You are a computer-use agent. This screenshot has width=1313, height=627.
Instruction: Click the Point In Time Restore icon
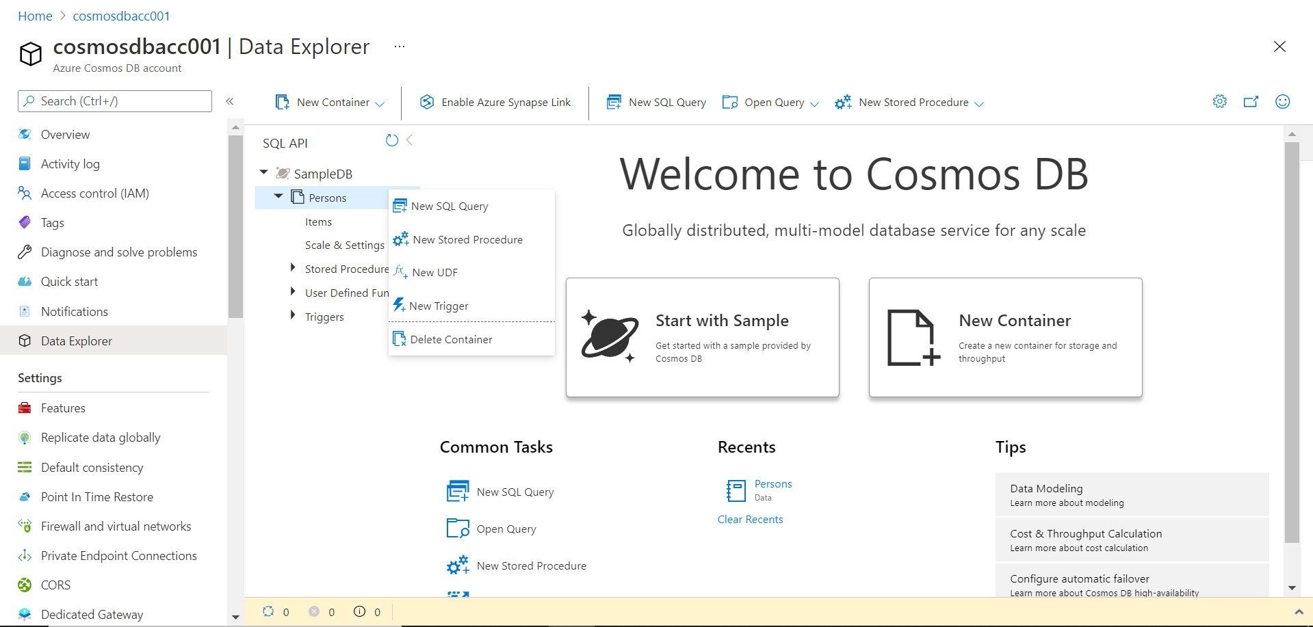[25, 497]
